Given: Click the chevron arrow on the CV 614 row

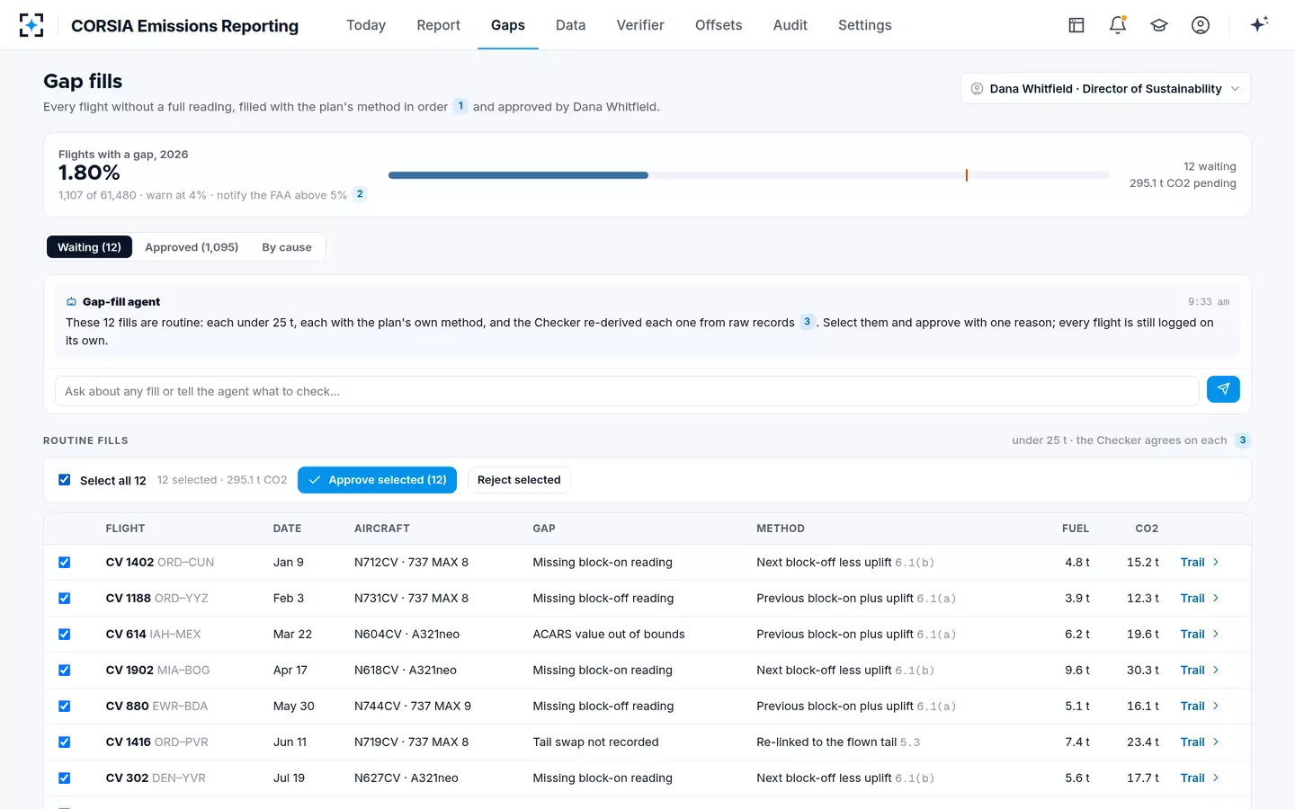Looking at the screenshot, I should point(1216,634).
